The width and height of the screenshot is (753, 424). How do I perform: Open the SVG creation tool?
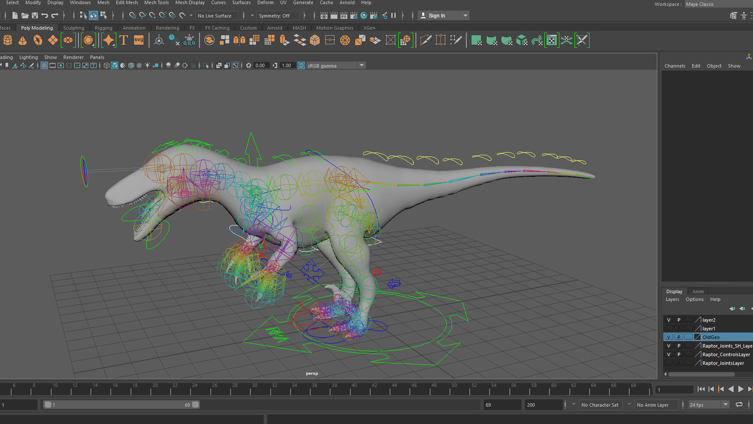click(138, 40)
